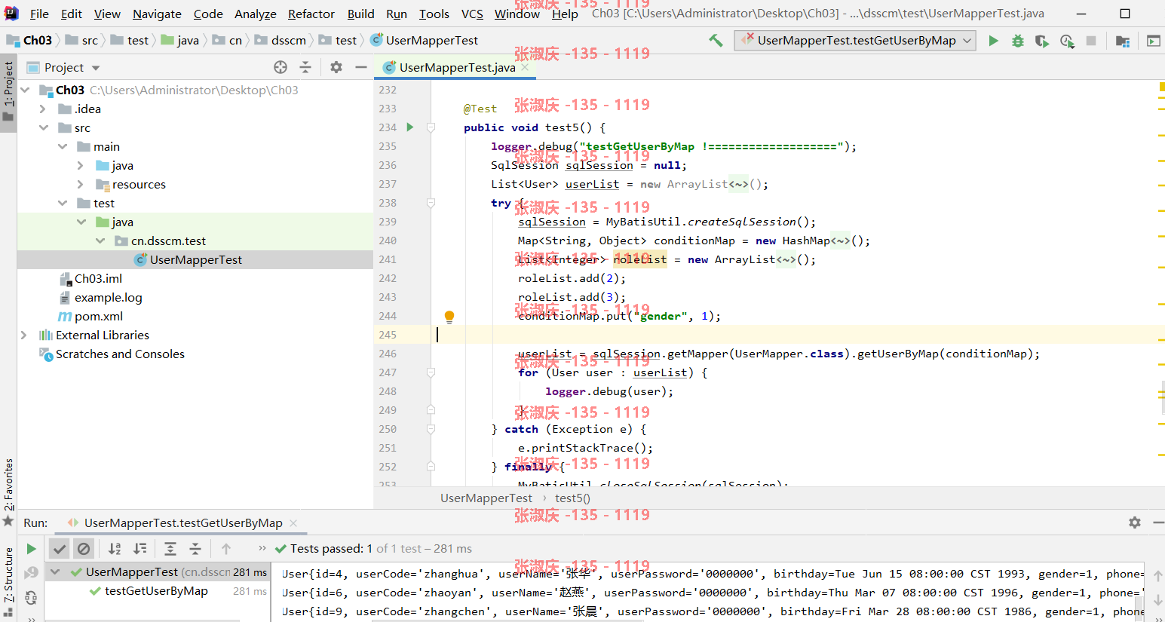Click the yellow intention lightbulb
Screen dimensions: 1165x622
point(449,317)
